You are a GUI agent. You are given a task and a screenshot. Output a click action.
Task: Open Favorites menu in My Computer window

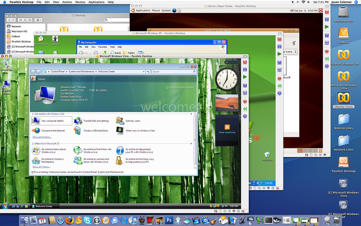tap(103, 47)
